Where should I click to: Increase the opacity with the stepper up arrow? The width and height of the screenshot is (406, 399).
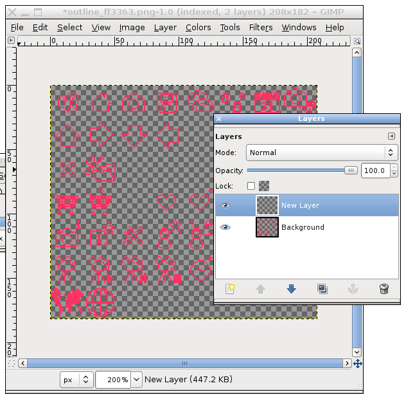click(394, 167)
